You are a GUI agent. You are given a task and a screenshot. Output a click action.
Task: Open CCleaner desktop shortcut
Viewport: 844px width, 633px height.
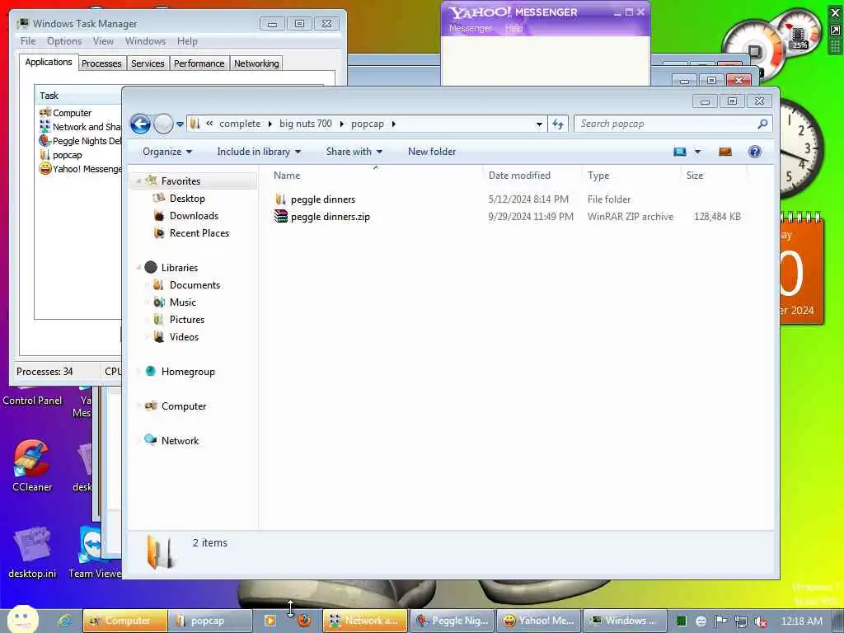coord(32,467)
